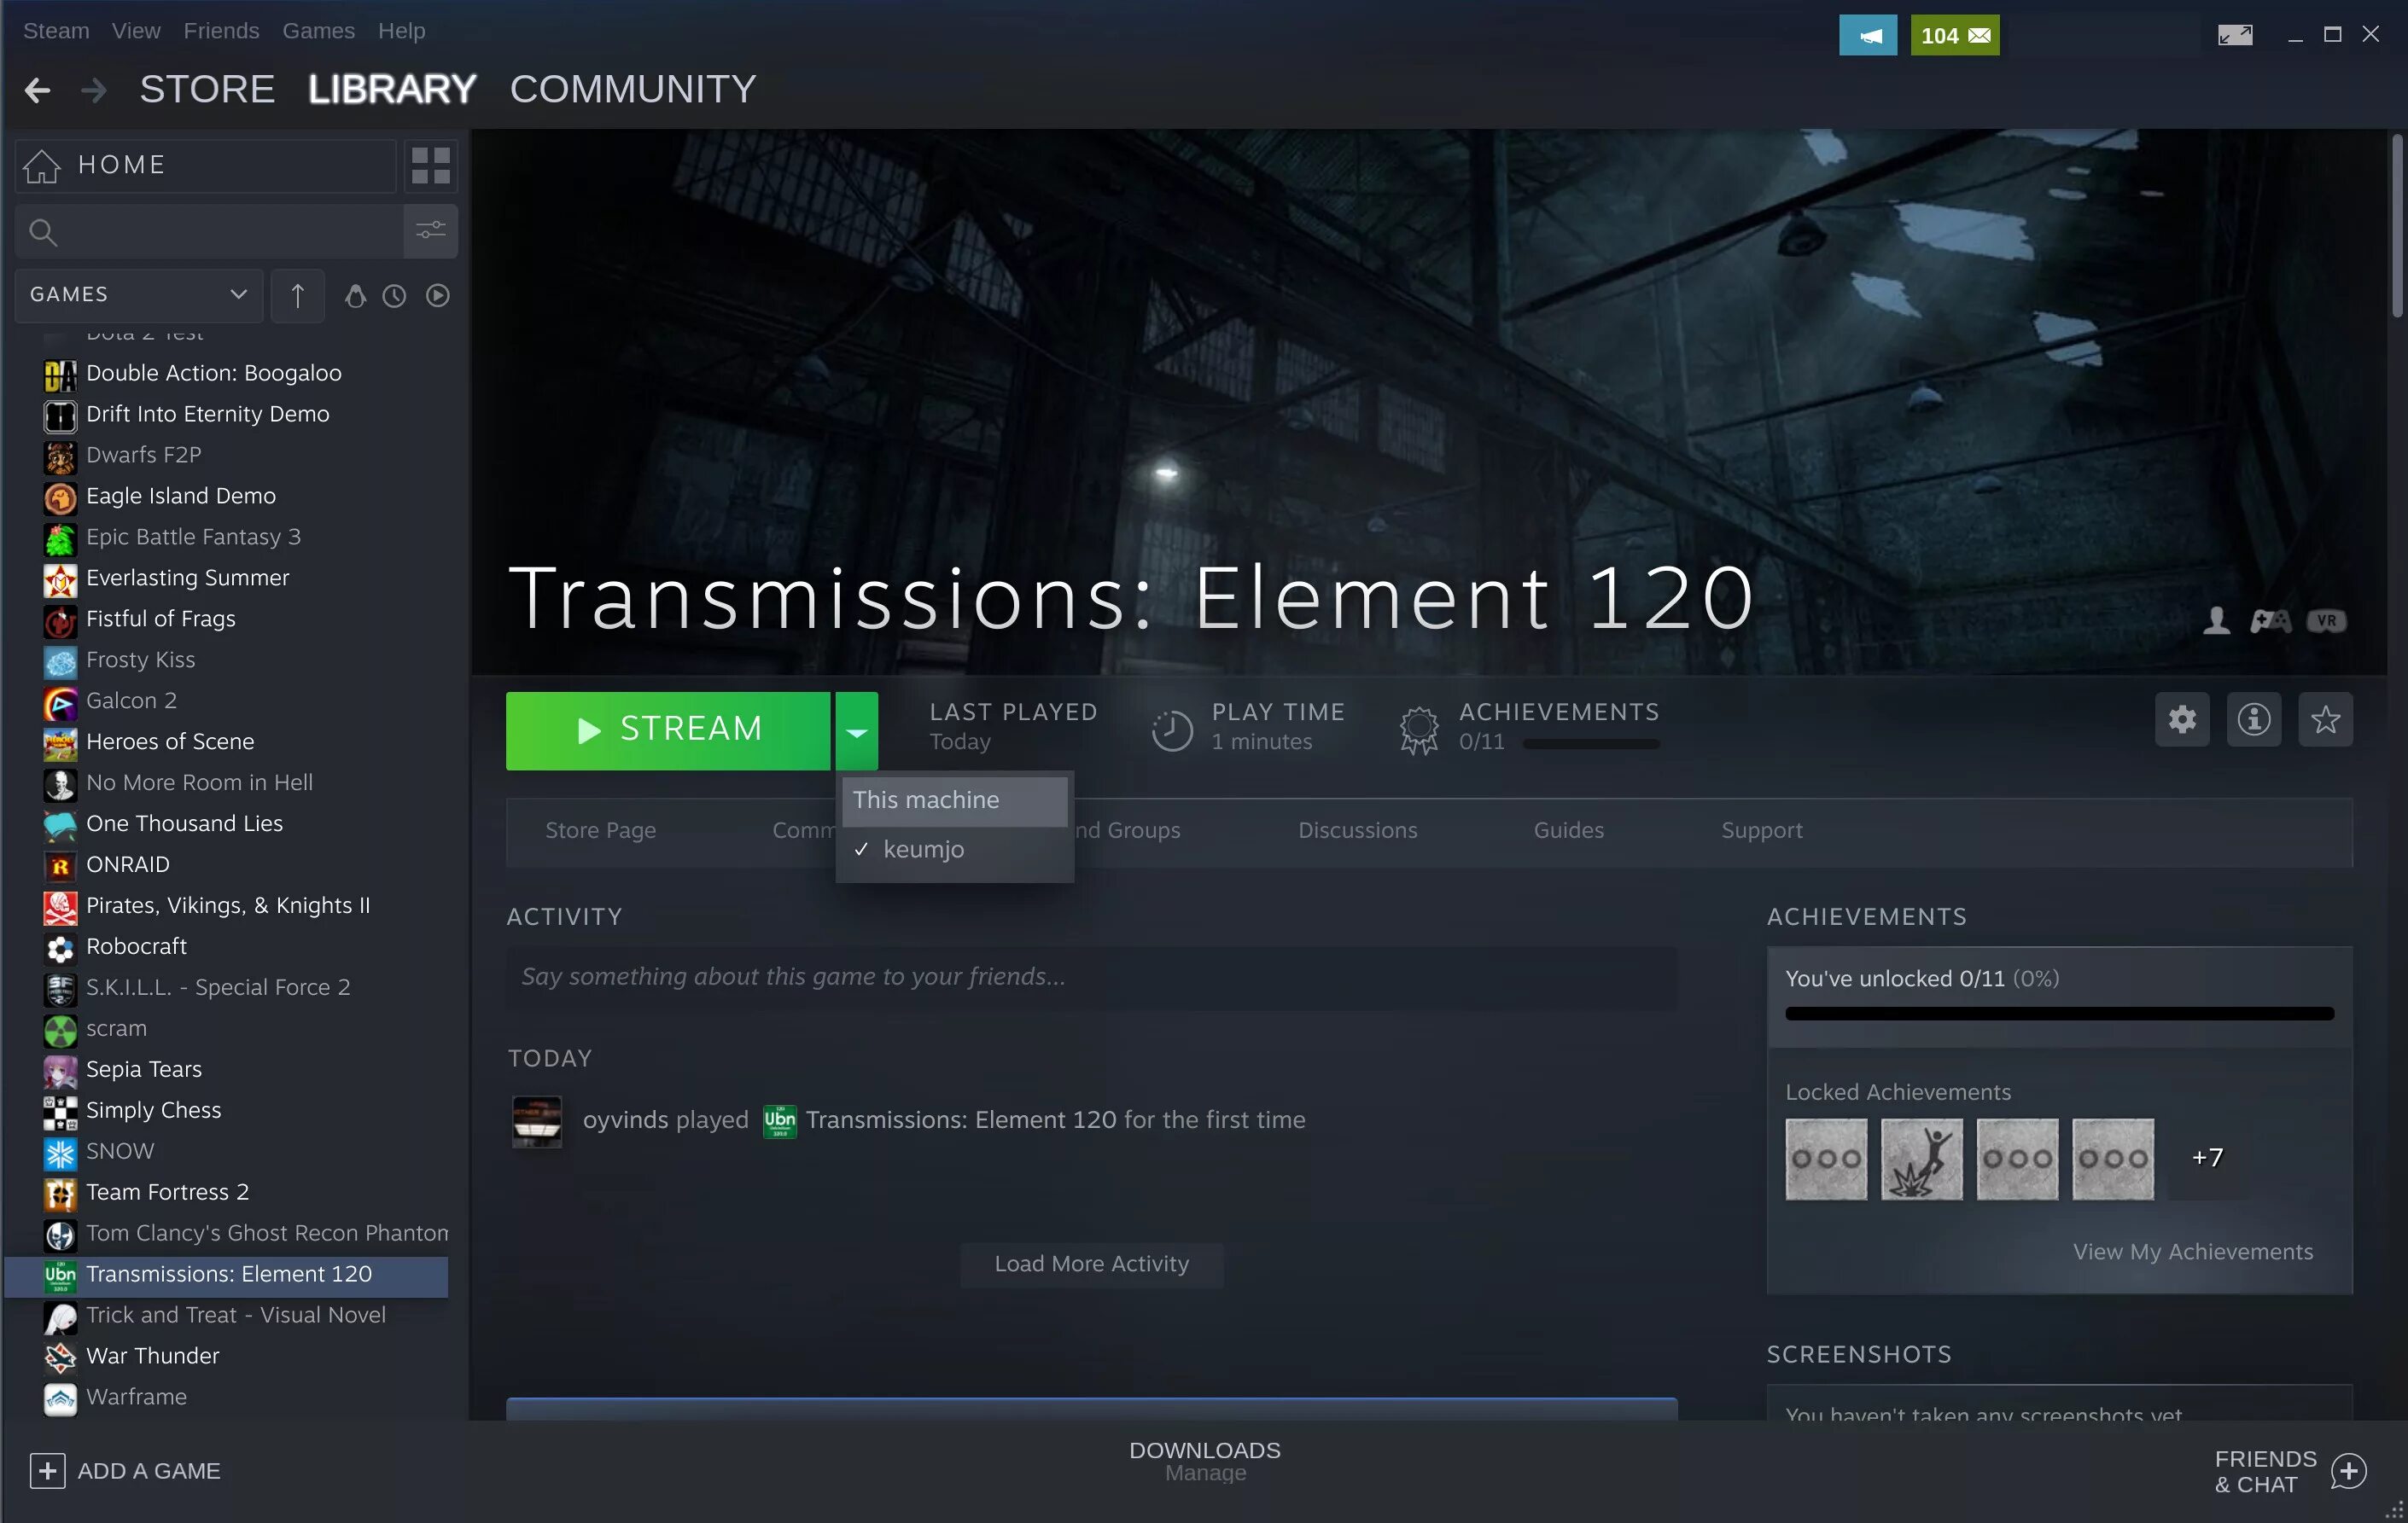
Task: Click the green STREAM button
Action: [668, 731]
